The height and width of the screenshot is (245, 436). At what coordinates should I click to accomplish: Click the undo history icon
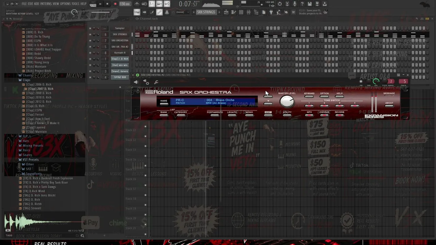280,4
